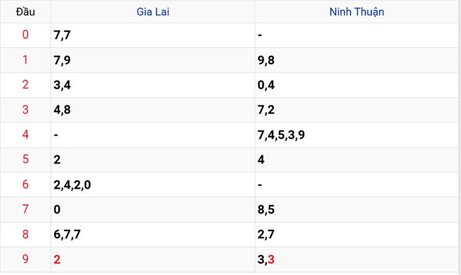This screenshot has width=461, height=275.
Task: Click Gia Lai value 4,8 in row 3
Action: (x=62, y=110)
